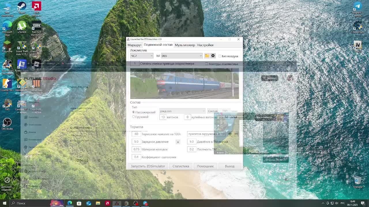The image size is (369, 207).
Task: Edit speedometer drive wear value field
Action: [135, 64]
